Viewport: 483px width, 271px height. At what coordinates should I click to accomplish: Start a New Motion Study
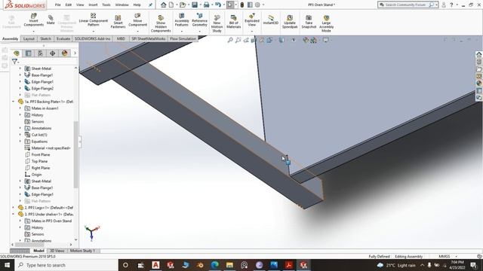point(217,23)
